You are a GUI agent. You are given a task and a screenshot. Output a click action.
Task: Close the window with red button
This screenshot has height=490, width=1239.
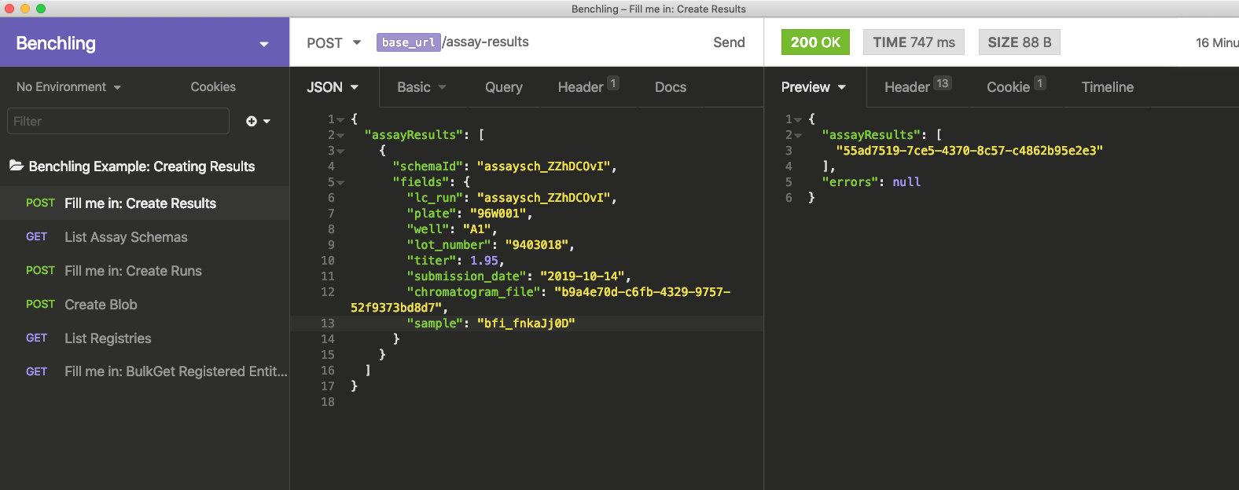9,9
